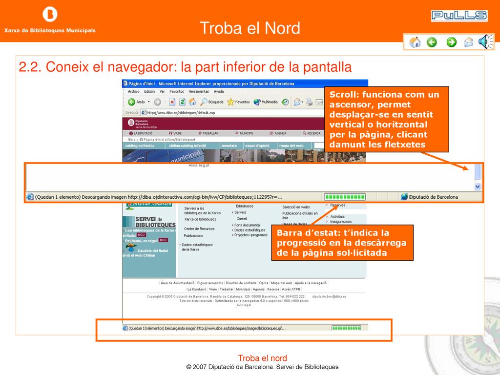Open the Herramientas menu

(x=199, y=91)
